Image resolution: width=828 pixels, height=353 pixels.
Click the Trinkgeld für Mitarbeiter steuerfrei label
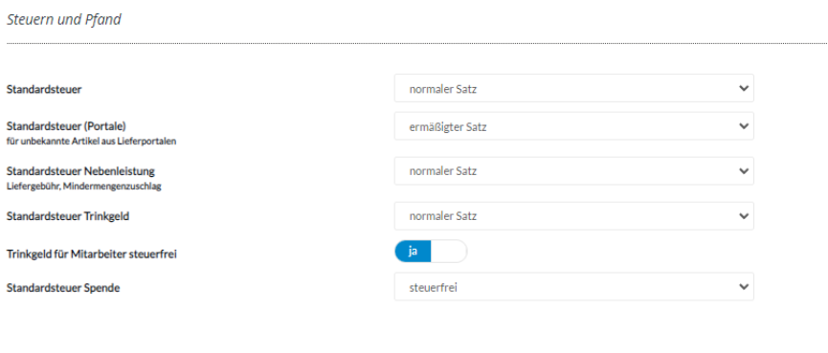tap(91, 254)
